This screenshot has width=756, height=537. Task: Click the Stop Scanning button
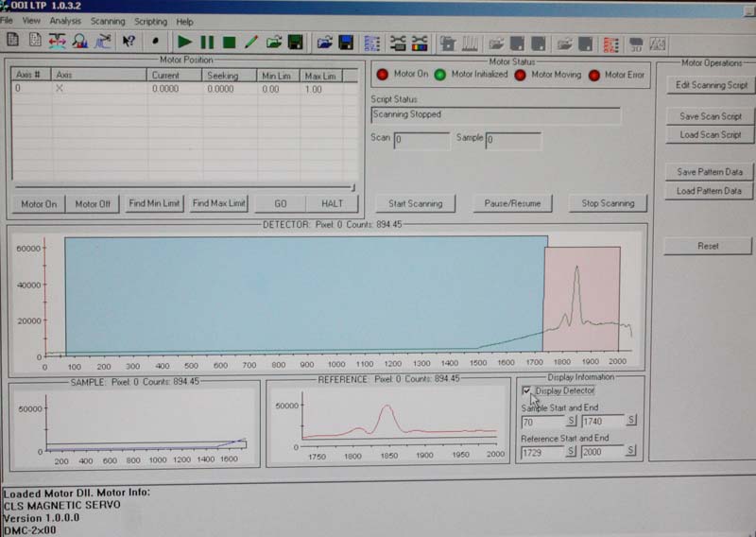tap(608, 203)
